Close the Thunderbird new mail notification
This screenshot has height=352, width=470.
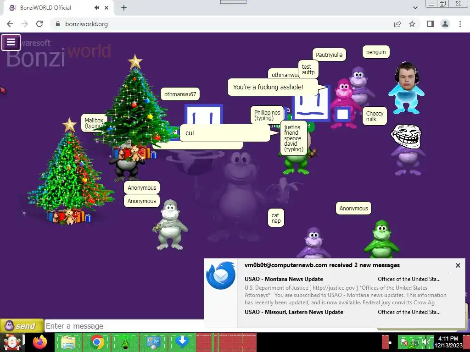458,265
